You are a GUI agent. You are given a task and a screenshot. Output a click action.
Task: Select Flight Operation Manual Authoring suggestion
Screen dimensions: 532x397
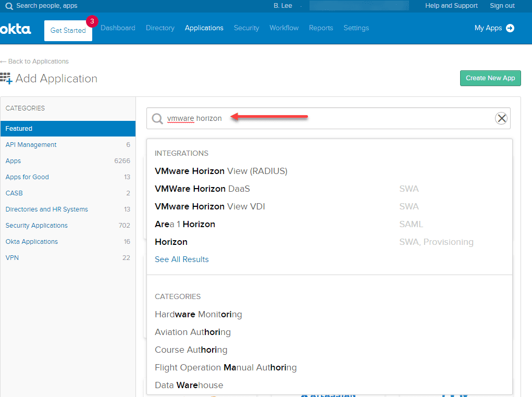click(x=226, y=367)
